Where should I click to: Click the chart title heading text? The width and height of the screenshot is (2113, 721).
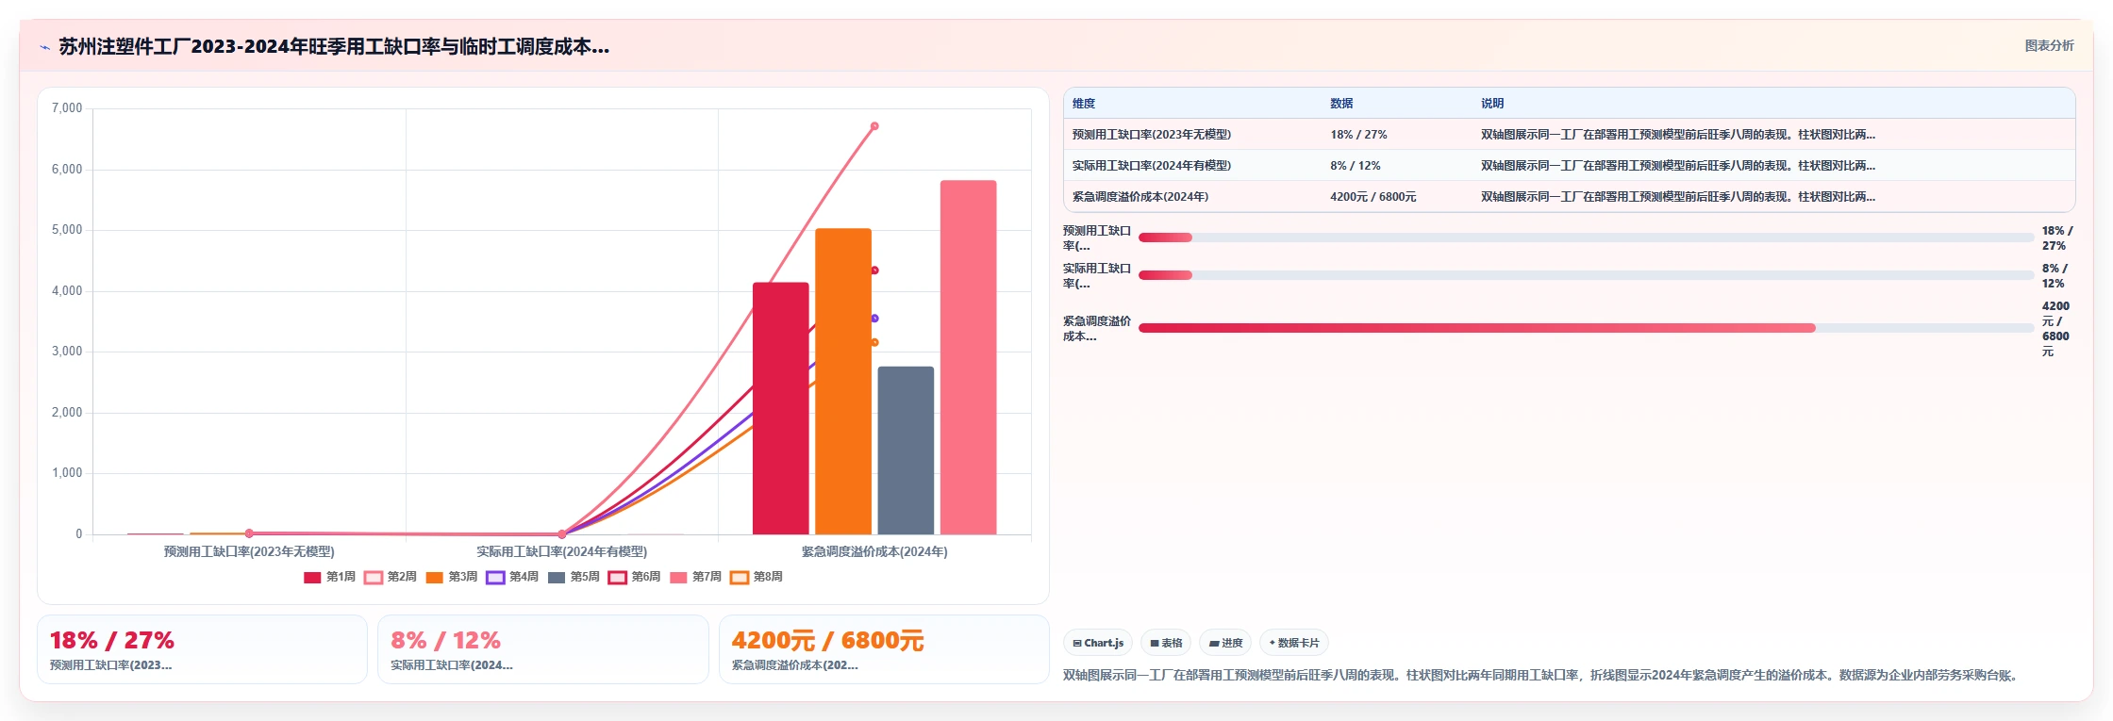(334, 46)
